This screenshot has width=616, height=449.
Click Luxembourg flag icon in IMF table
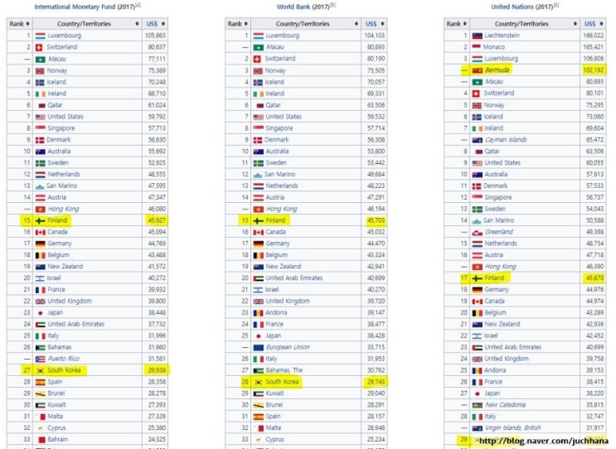click(x=41, y=36)
